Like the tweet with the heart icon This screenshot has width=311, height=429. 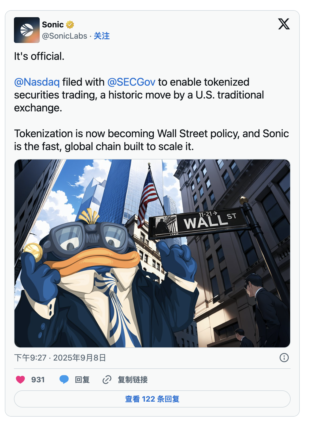20,380
